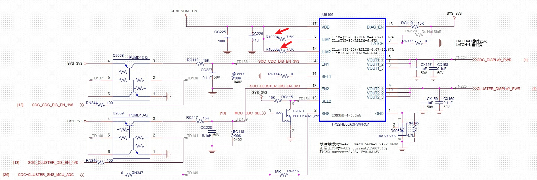This screenshot has width=537, height=180.
Task: Click the CX160 capacitor symbol
Action: tap(439, 103)
